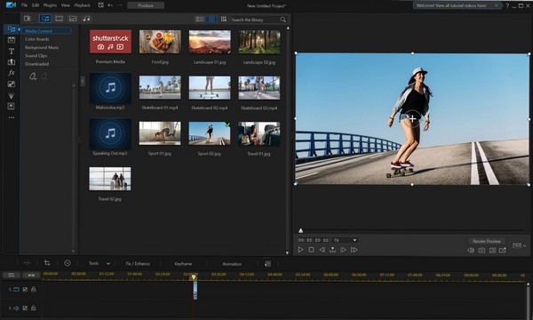Switch library to large icon view
533x320 pixels.
point(211,19)
